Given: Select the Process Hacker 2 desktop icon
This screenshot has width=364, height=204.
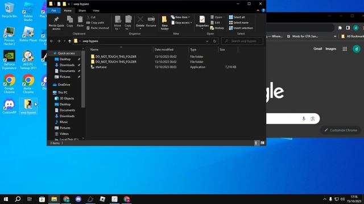Looking at the screenshot, I should click(x=9, y=36).
